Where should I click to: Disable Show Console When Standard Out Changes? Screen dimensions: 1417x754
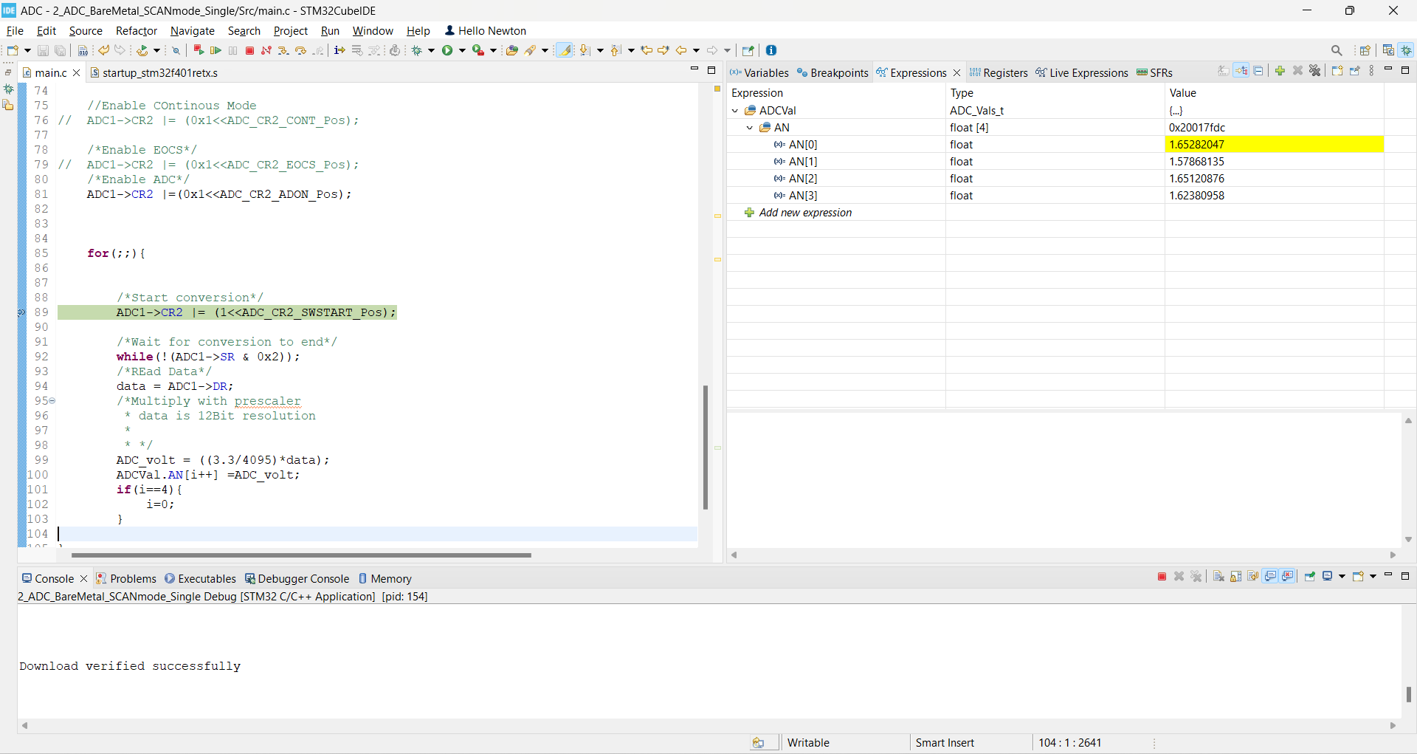[1270, 578]
